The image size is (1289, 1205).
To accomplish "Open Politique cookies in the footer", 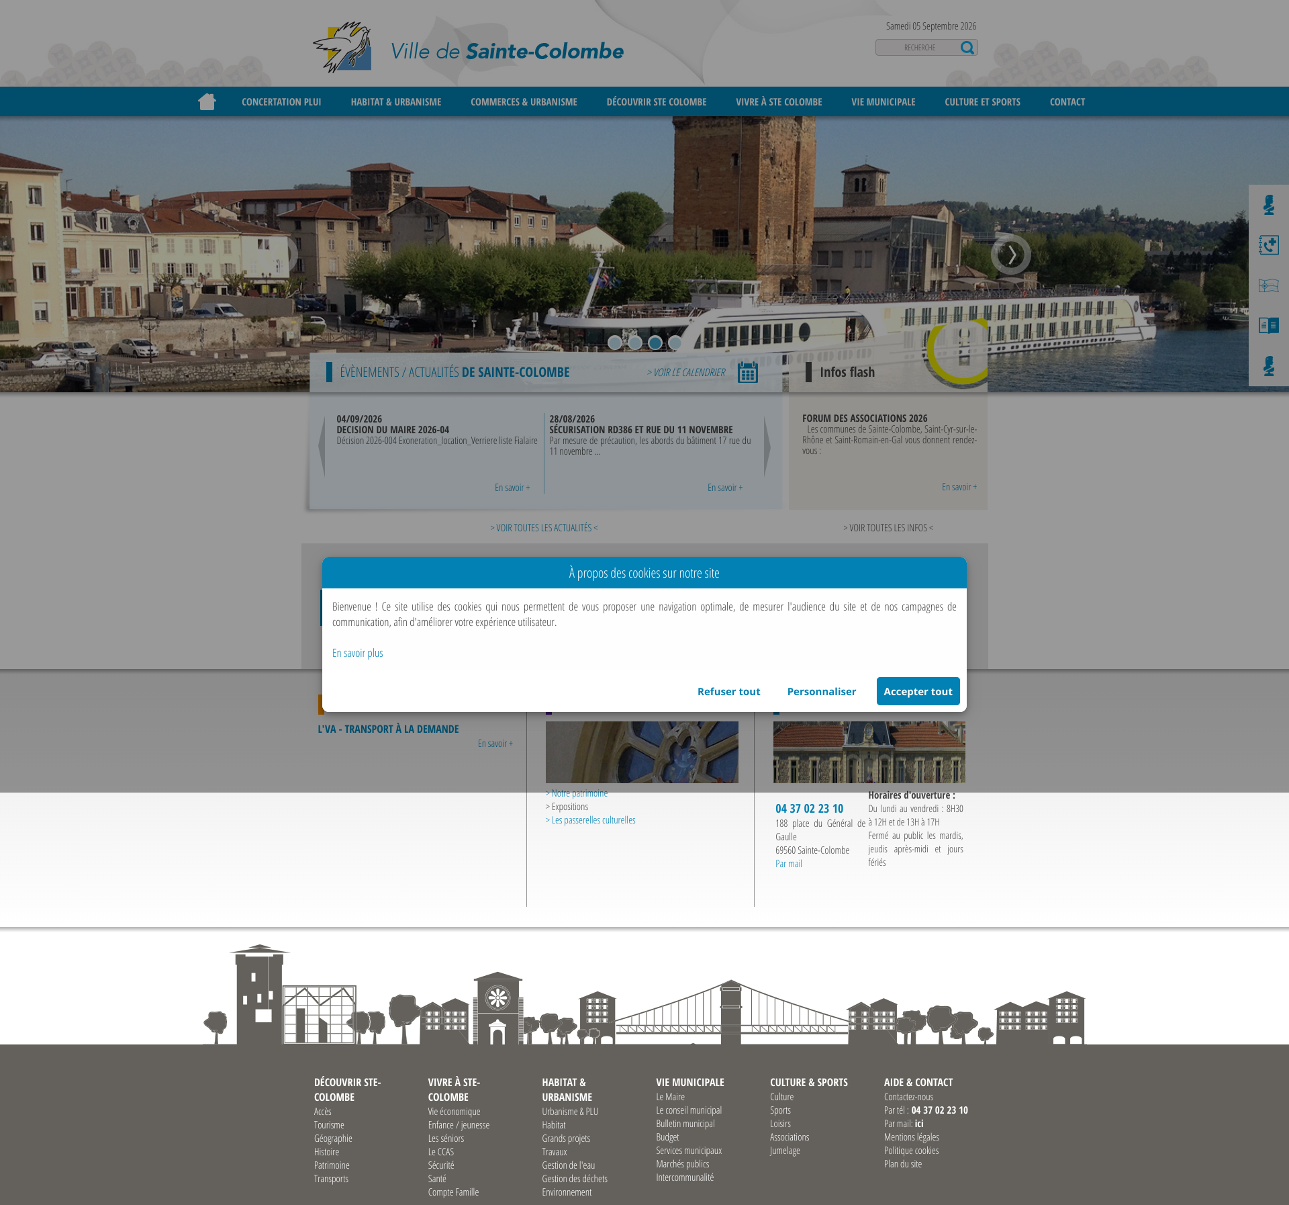I will click(x=911, y=1151).
